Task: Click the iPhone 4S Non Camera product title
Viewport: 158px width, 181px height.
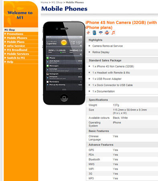Action: click(x=121, y=25)
